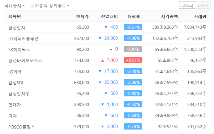214x134 pixels.
Task: Click the 현재가 column header
Action: [82, 16]
